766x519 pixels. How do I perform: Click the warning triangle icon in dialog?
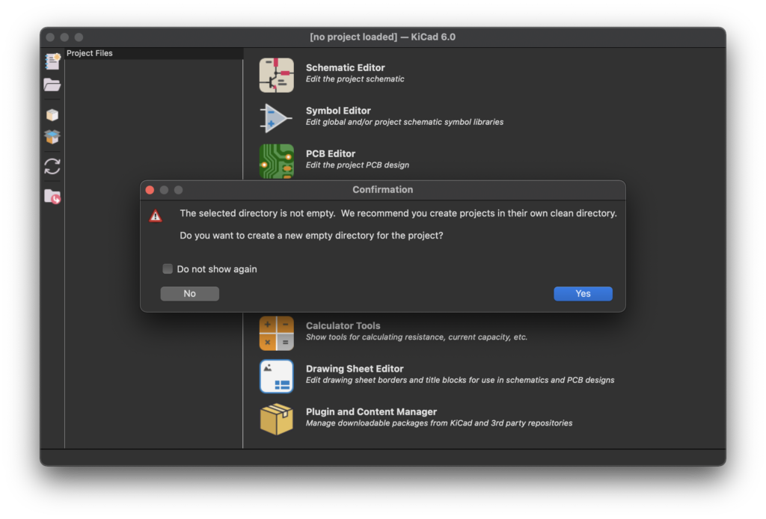(156, 215)
